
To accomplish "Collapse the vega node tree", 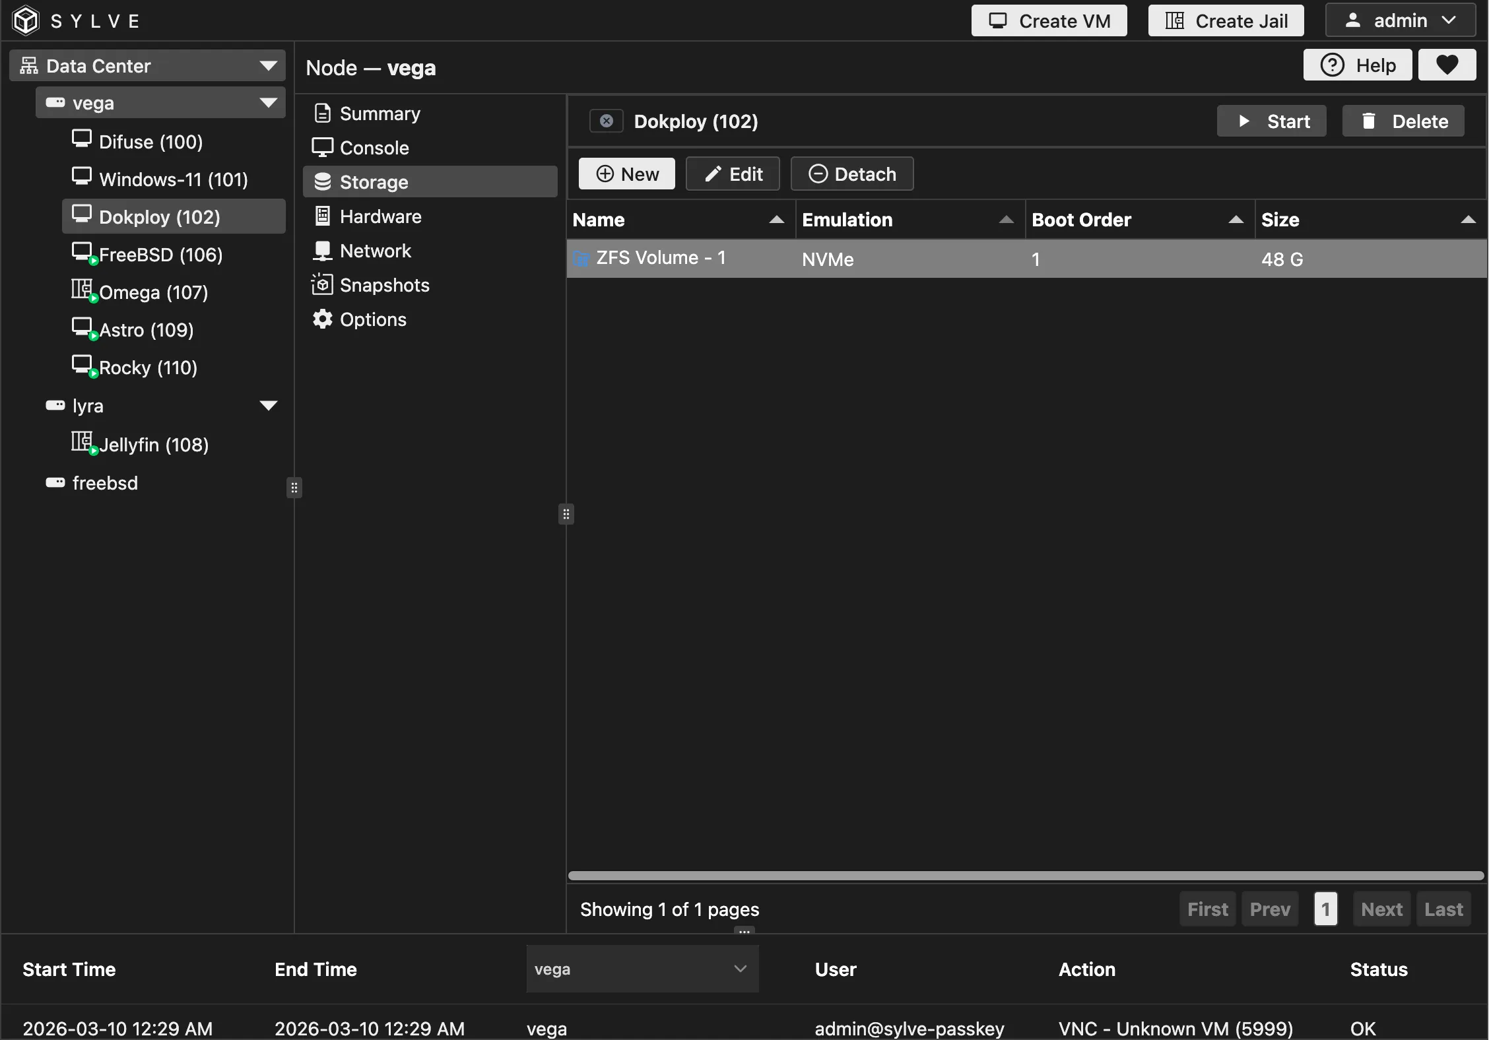I will (x=268, y=102).
